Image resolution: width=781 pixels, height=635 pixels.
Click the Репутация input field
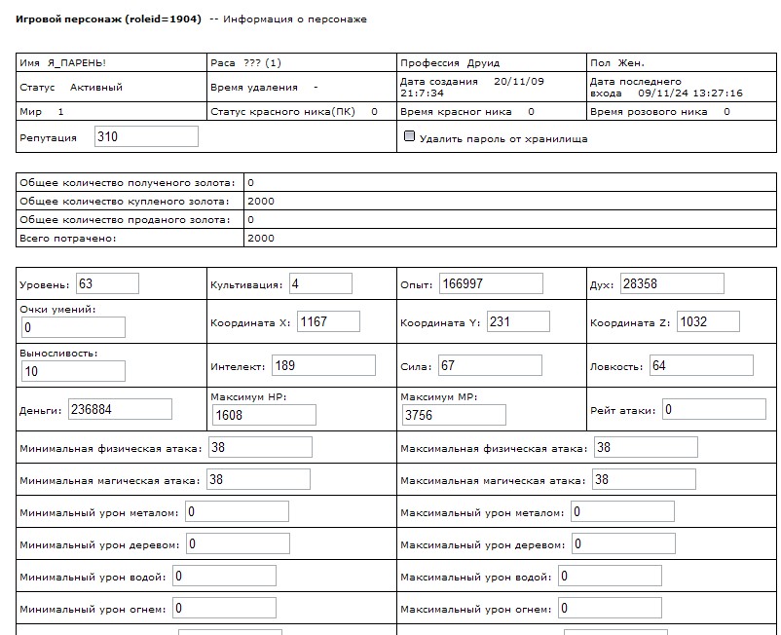pyautogui.click(x=146, y=137)
